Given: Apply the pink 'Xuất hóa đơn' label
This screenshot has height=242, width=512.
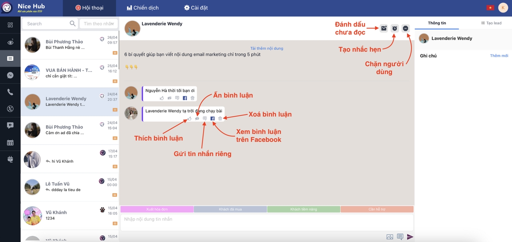Looking at the screenshot, I should [x=157, y=209].
